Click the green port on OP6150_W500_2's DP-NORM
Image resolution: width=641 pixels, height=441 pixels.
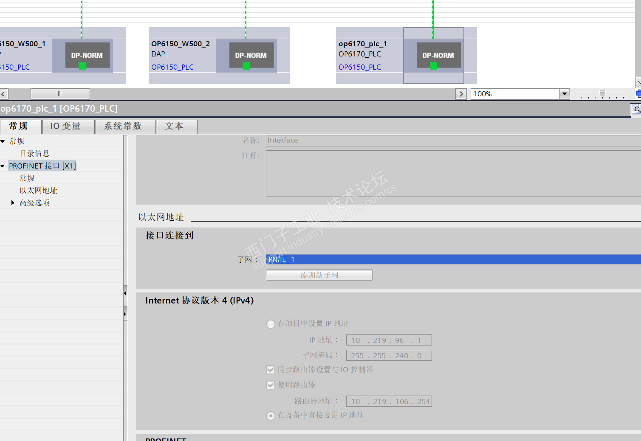tap(246, 66)
